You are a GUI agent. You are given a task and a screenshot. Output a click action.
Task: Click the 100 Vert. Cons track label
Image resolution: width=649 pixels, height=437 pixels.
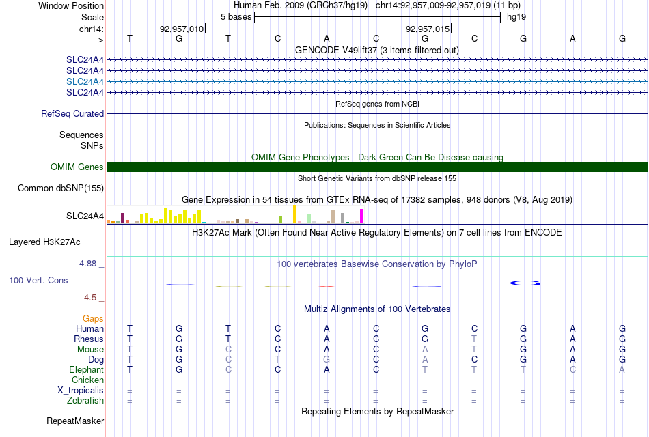pyautogui.click(x=38, y=281)
